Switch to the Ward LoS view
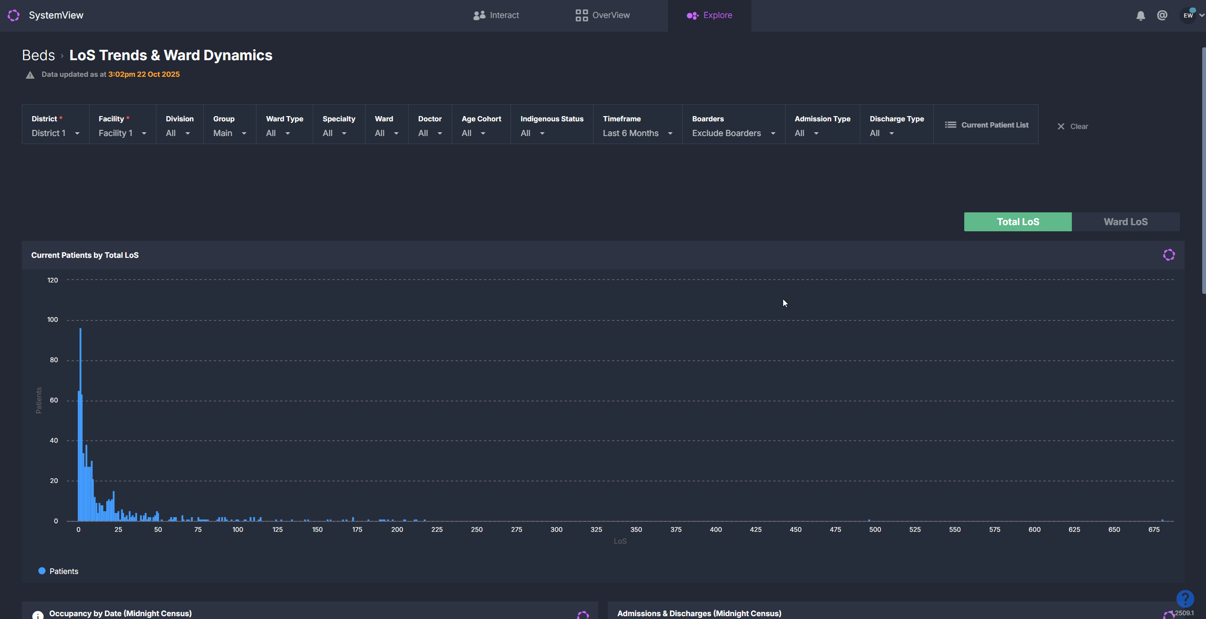Viewport: 1206px width, 619px height. (1125, 222)
